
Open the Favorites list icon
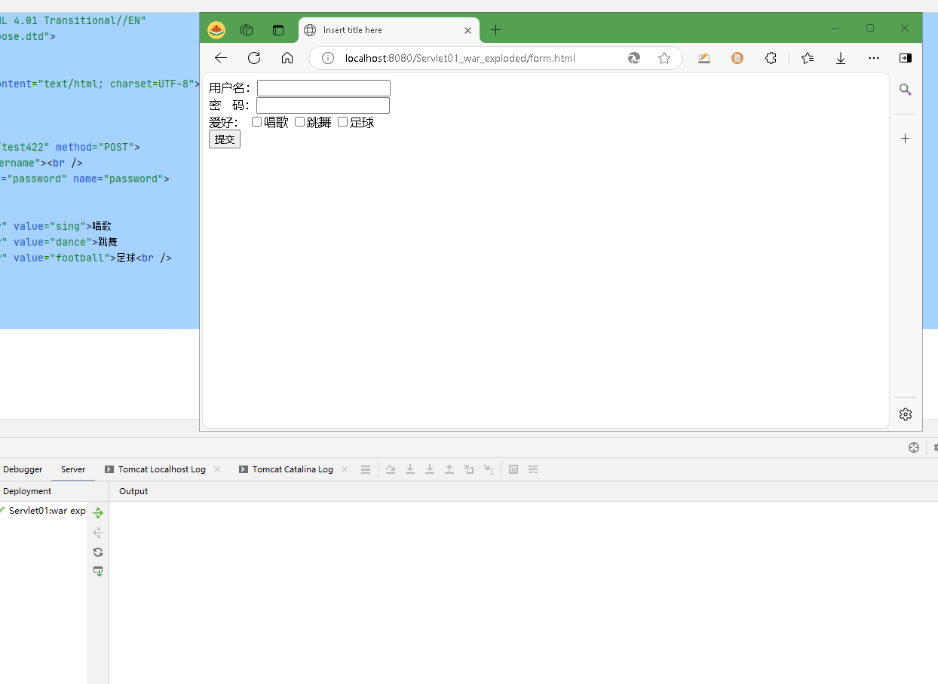(808, 58)
